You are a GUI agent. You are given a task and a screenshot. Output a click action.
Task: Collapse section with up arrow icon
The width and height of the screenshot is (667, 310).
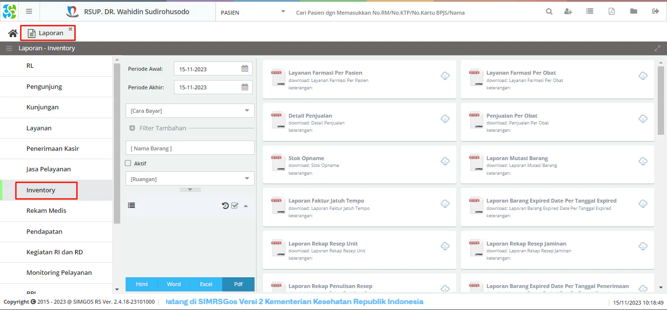pyautogui.click(x=246, y=206)
